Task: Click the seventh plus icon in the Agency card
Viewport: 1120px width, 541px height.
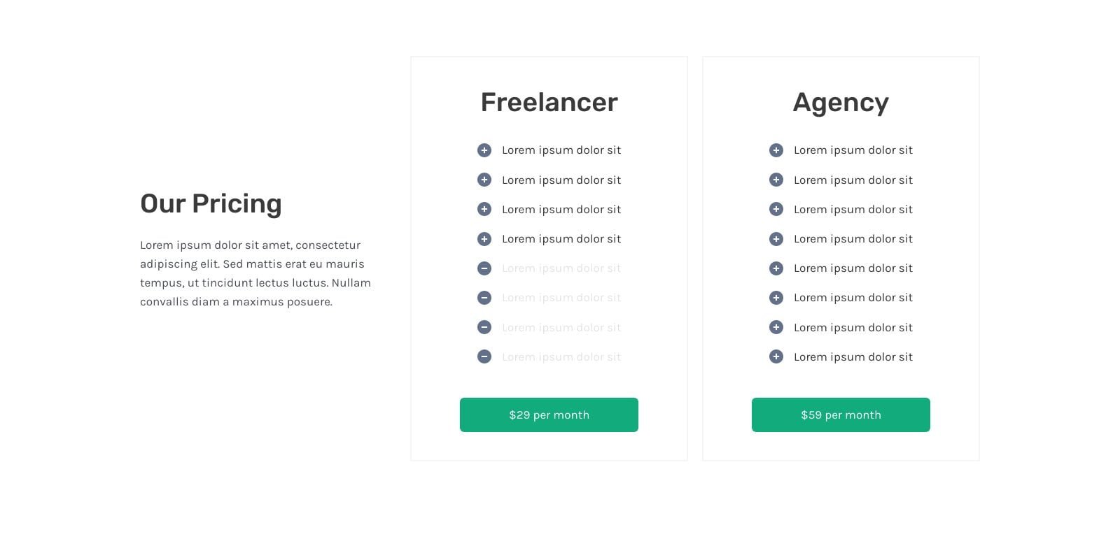Action: pos(776,327)
